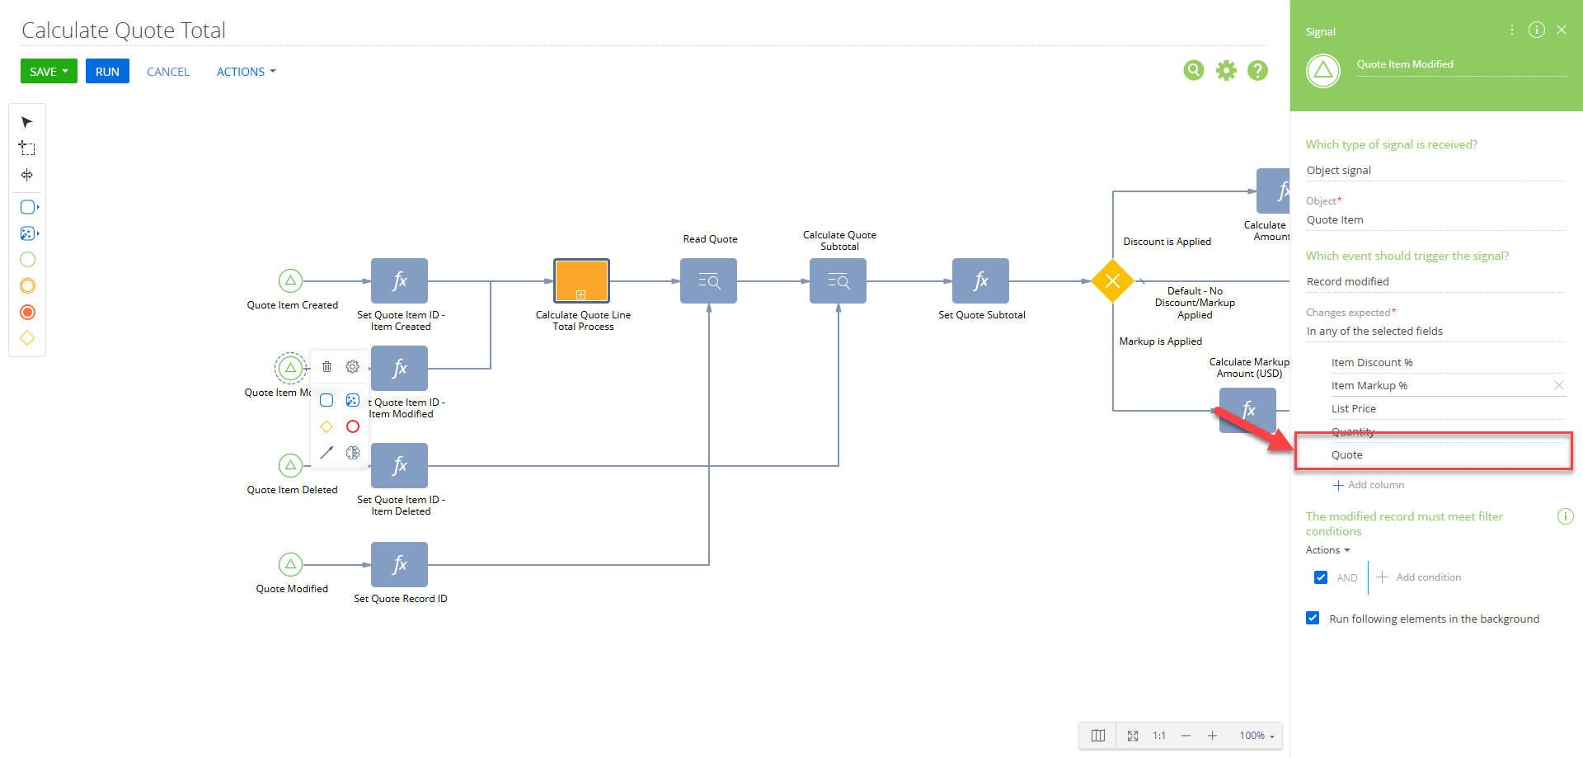This screenshot has width=1583, height=758.
Task: Expand the ACTIONS menu
Action: 246,72
